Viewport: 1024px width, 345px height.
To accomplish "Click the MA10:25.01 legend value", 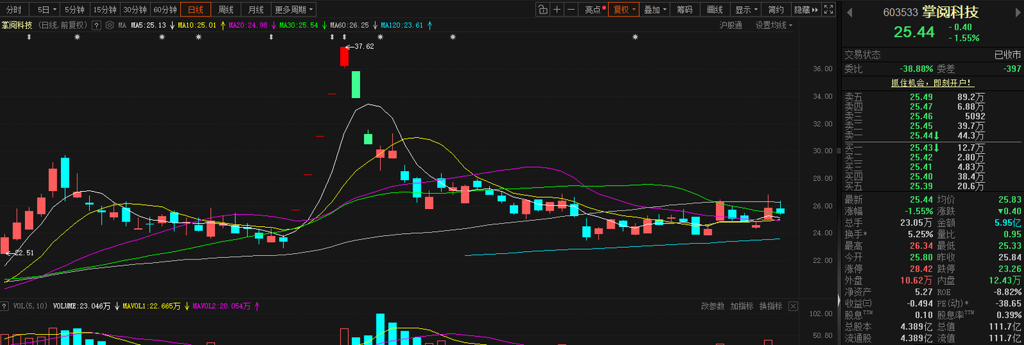I will point(197,26).
